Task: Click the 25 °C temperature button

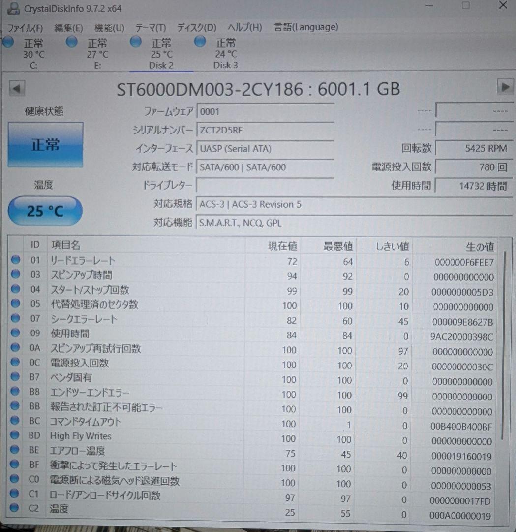Action: 45,211
